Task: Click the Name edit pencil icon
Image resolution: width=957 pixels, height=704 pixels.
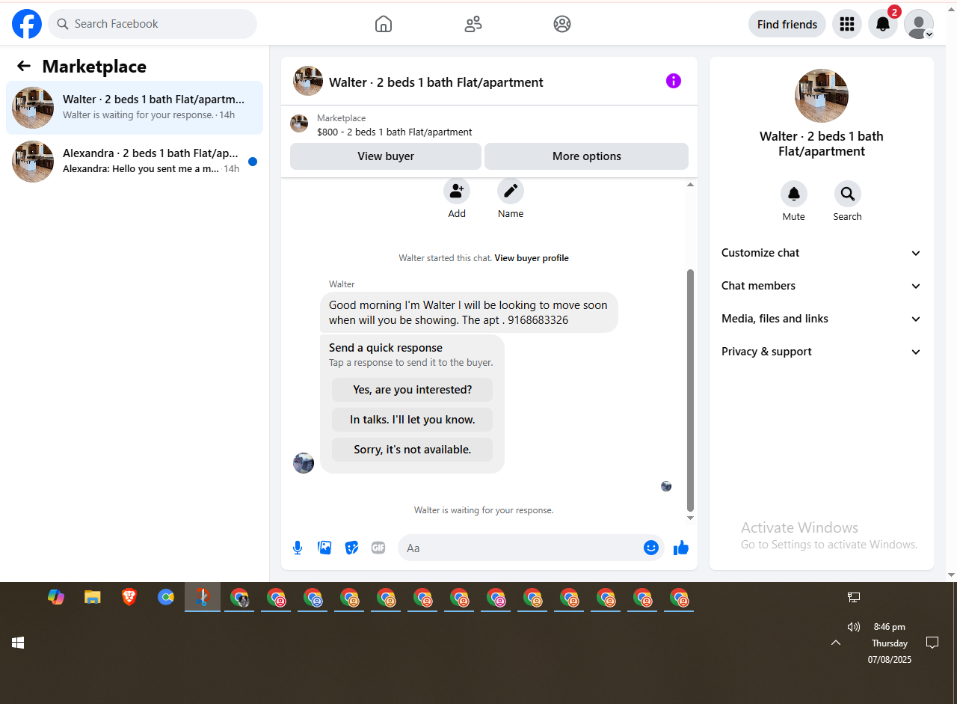Action: pos(511,191)
